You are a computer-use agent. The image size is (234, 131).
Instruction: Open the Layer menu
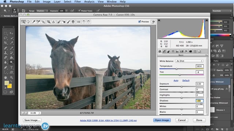[x=57, y=1]
